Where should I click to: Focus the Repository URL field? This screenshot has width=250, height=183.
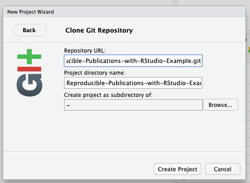(x=133, y=61)
